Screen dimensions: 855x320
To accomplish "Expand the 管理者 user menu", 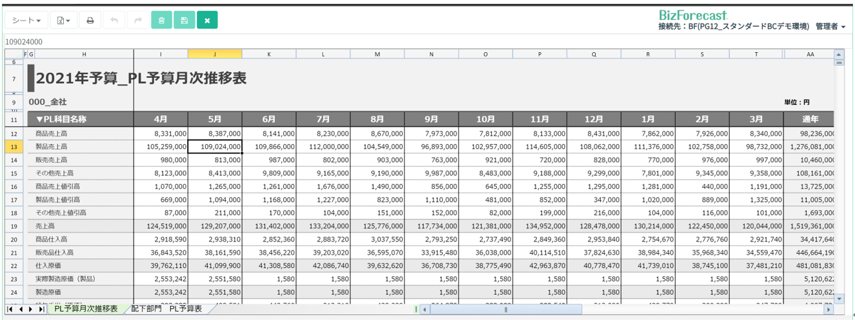I will [x=830, y=26].
